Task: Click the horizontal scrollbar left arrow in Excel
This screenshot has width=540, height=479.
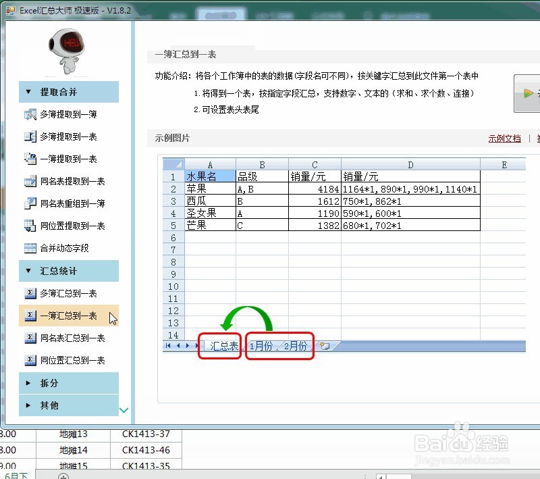Action: [381, 476]
